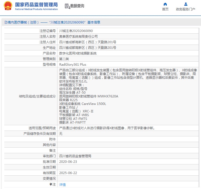Open the 数据查询 search icon
This screenshot has width=201, height=189.
tap(67, 6)
